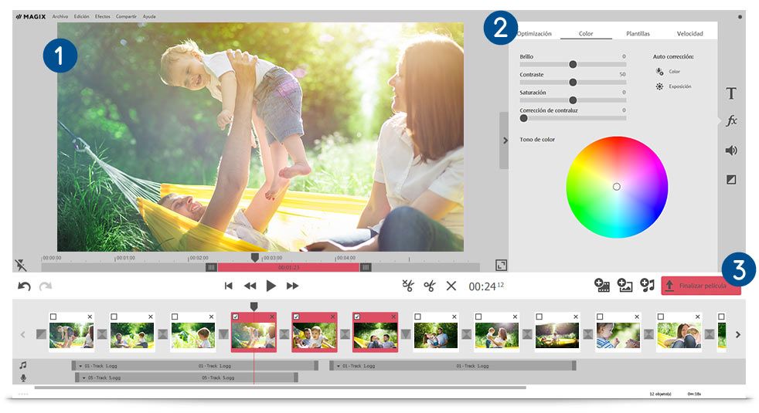
Task: Add a photo
Action: (625, 286)
